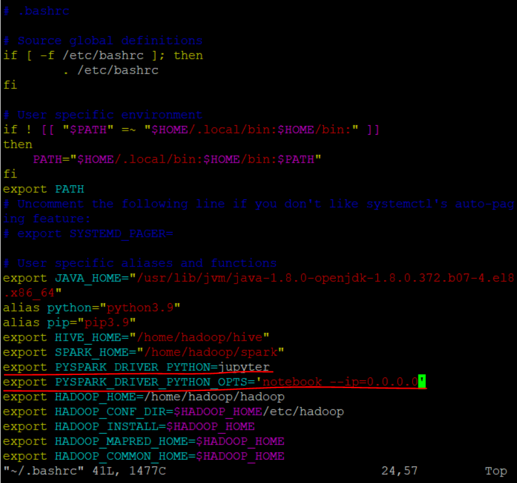
Task: Click the '$HOME/.local/bin:$HOME/bin:' condition string
Action: [x=251, y=130]
